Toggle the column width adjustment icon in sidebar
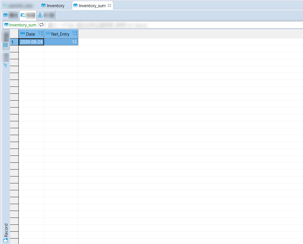The image size is (303, 244). coord(5,65)
